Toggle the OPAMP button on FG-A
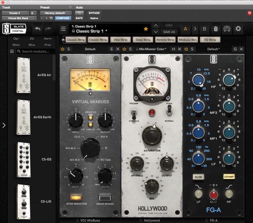Image resolution: width=253 pixels, height=223 pixels. pos(229,176)
